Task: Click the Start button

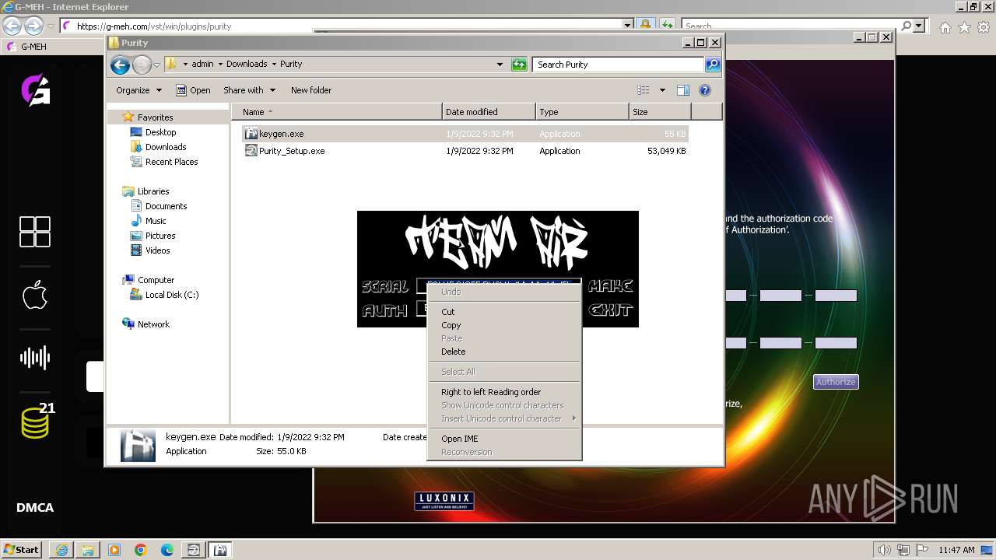Action: pos(22,550)
